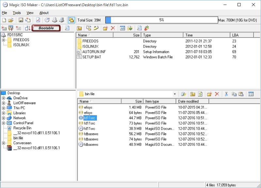261x188 pixels.
Task: Select the ISOLINUX folder in the image tree
Action: (x=21, y=45)
